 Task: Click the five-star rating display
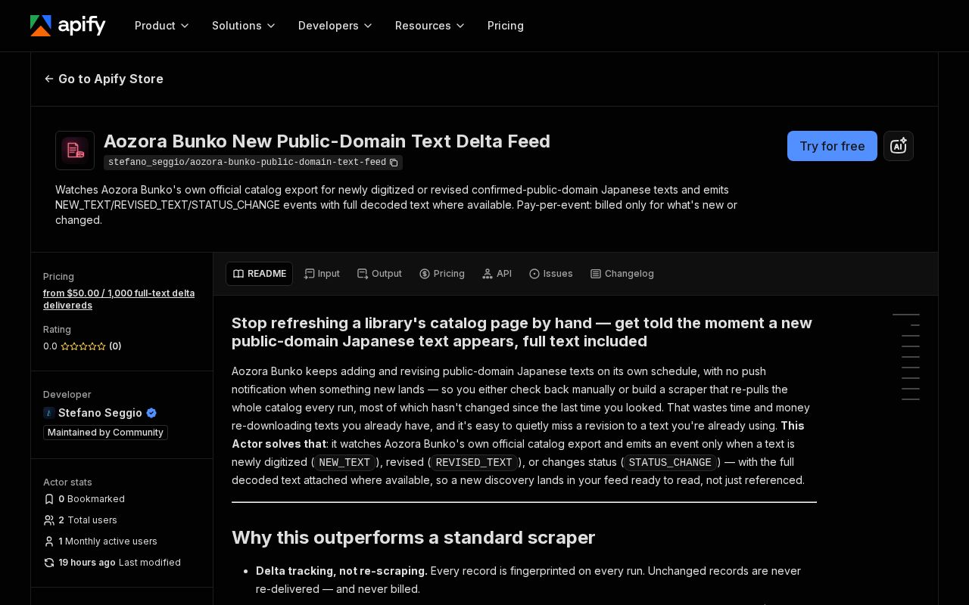pyautogui.click(x=83, y=346)
